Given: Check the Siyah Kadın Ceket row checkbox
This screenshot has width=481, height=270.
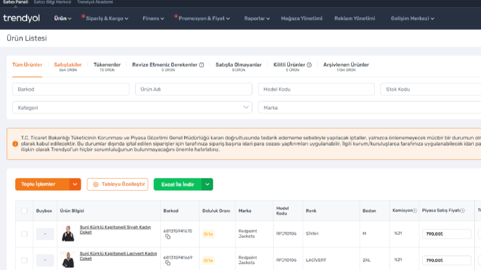Looking at the screenshot, I should (x=24, y=234).
